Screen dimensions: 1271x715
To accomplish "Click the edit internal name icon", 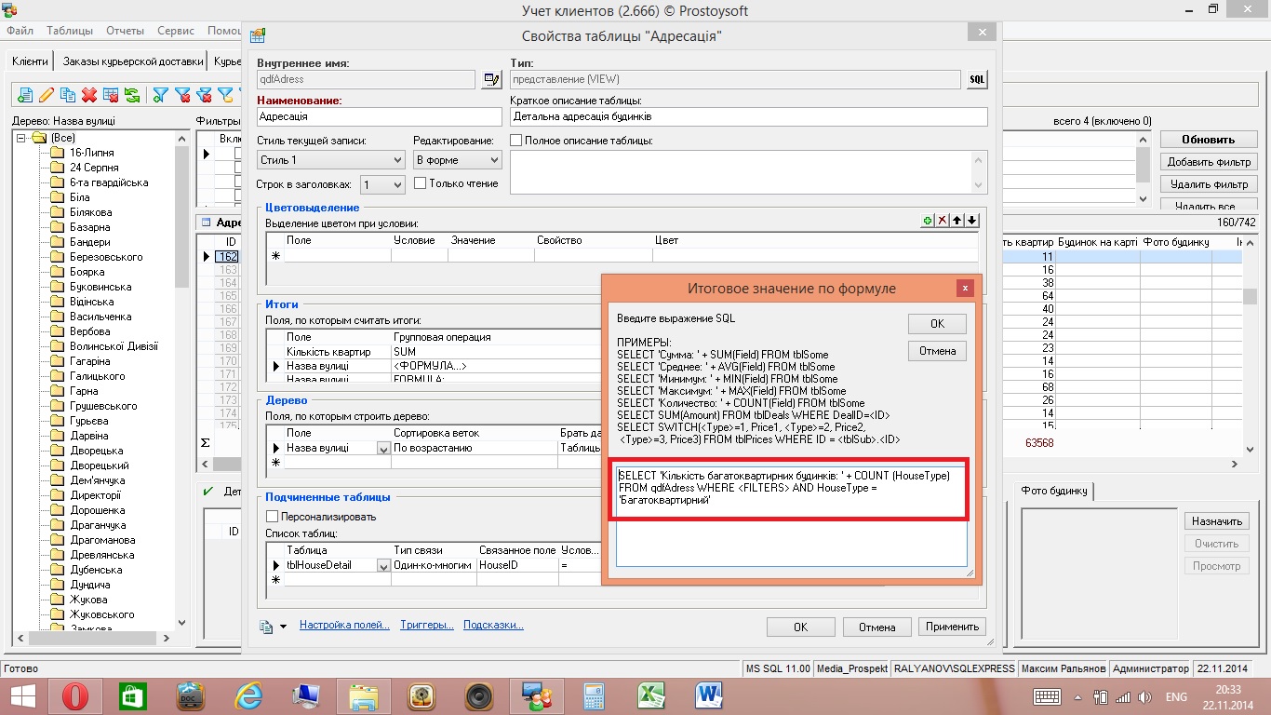I will click(x=490, y=80).
